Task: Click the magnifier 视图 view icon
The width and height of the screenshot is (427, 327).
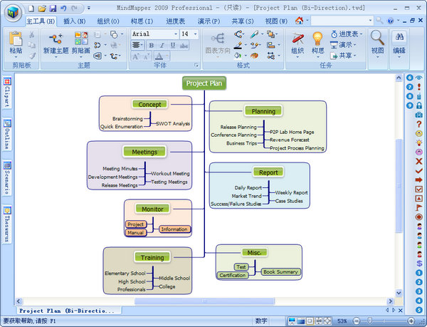Action: click(x=378, y=38)
